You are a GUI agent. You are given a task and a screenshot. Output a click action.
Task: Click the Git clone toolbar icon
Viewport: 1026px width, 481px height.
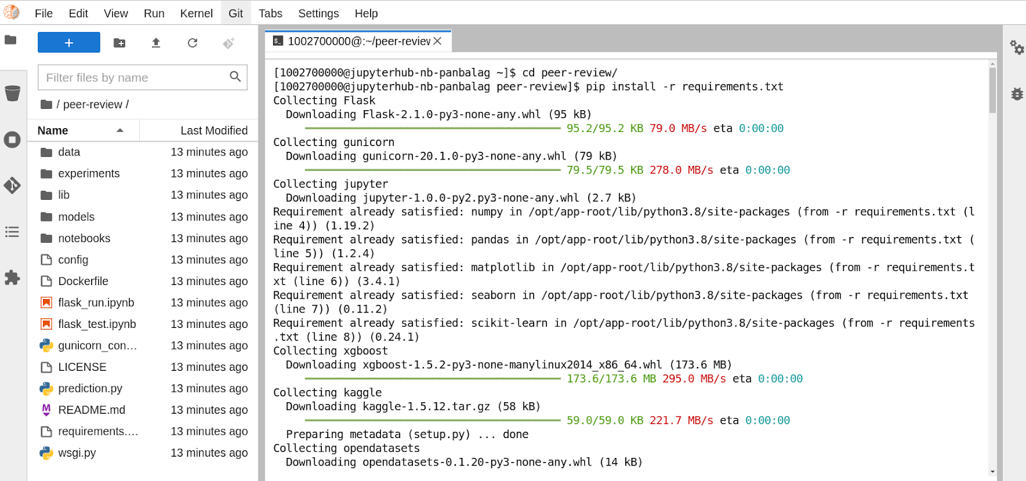229,43
